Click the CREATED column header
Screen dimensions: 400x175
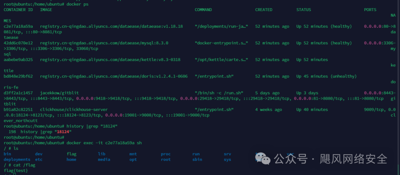[264, 10]
